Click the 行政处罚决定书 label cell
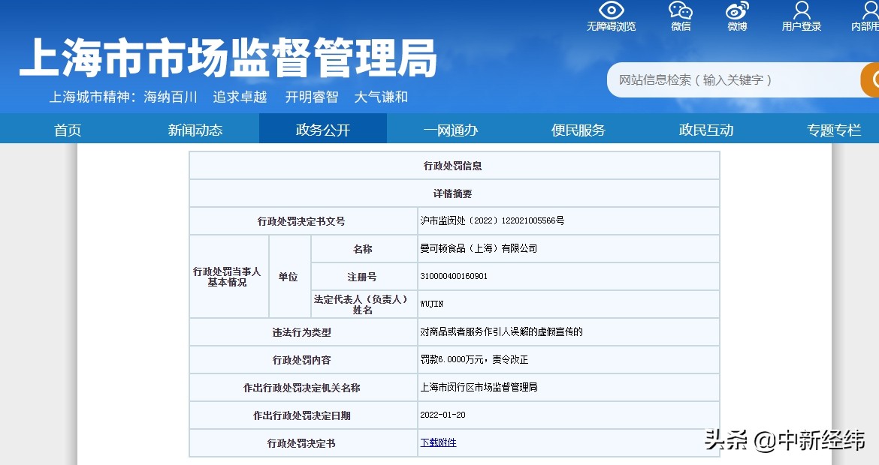The image size is (879, 465). (304, 443)
